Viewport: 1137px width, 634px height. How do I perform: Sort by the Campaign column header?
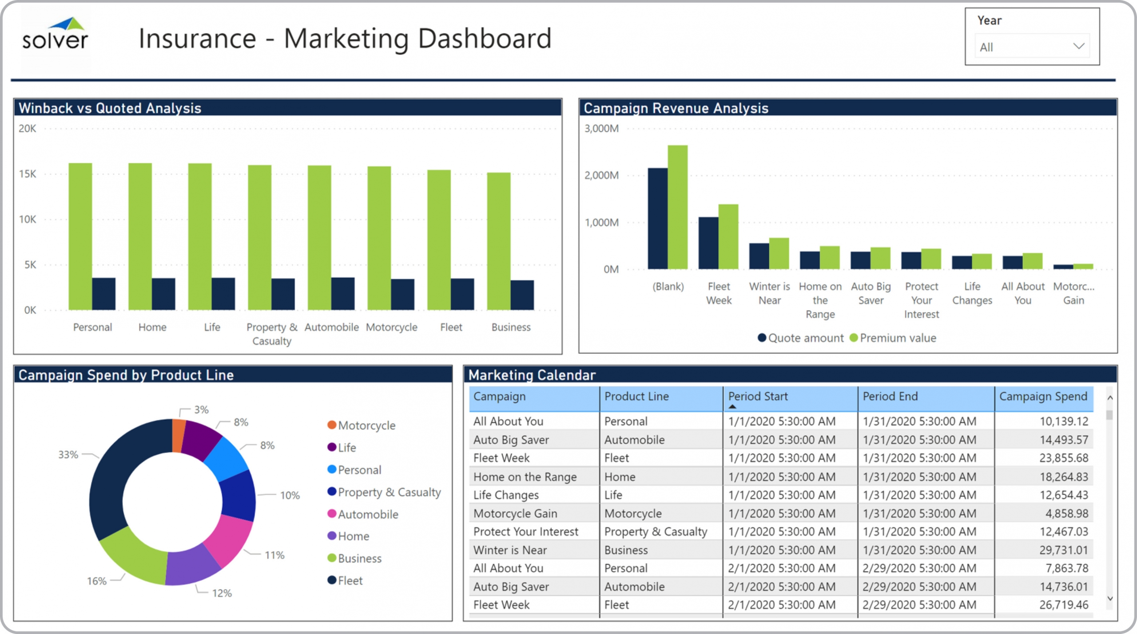[x=499, y=397]
